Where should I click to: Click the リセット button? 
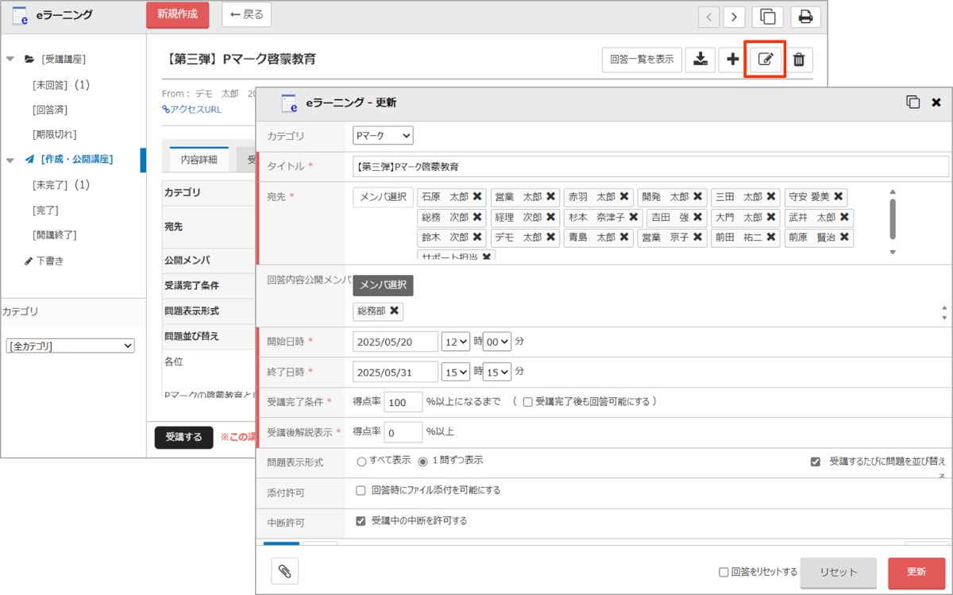tap(839, 573)
